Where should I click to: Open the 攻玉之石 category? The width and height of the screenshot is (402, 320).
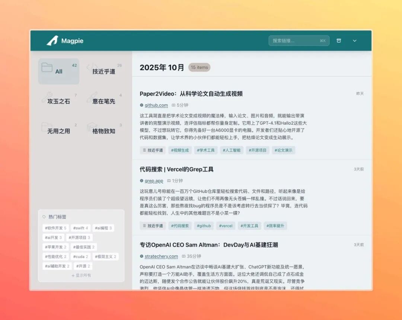pyautogui.click(x=58, y=101)
